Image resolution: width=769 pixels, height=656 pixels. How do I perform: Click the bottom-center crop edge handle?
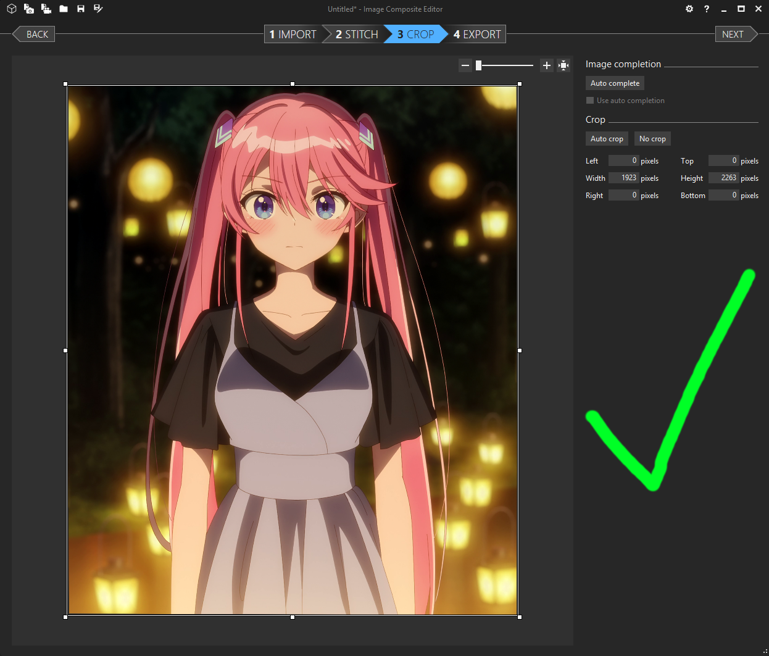[293, 617]
